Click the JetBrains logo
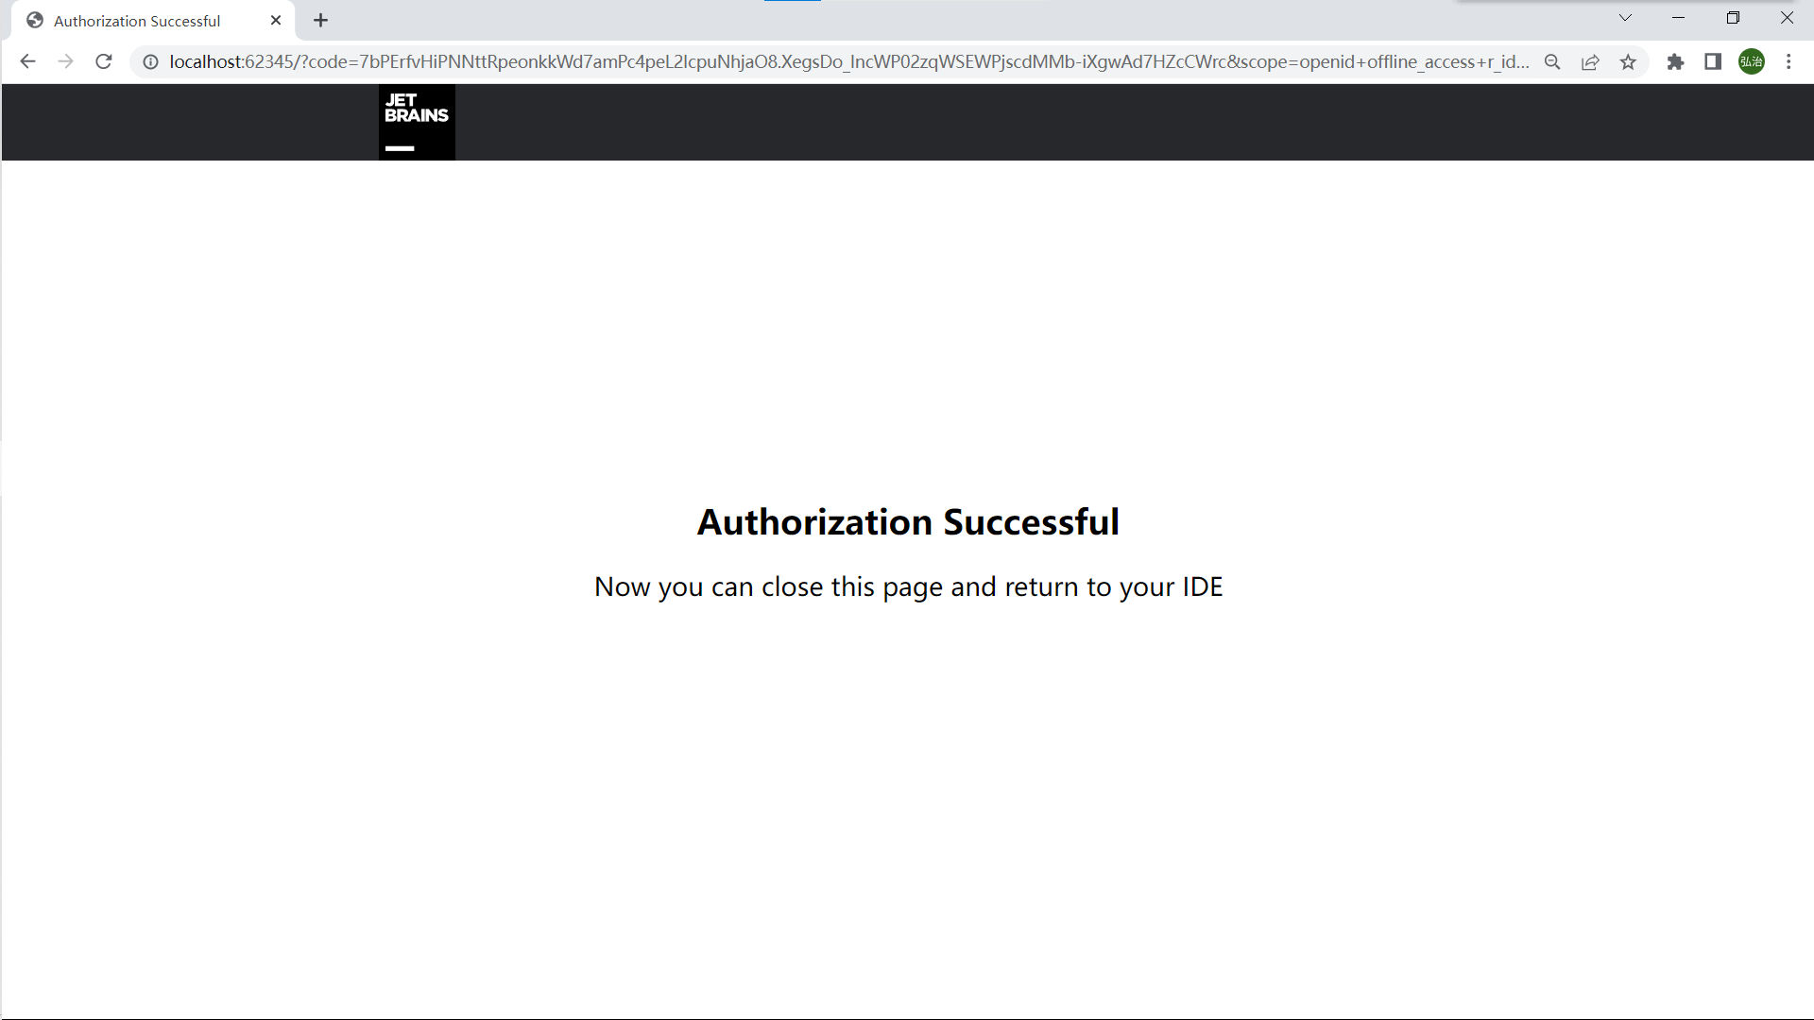The image size is (1814, 1020). [x=417, y=122]
